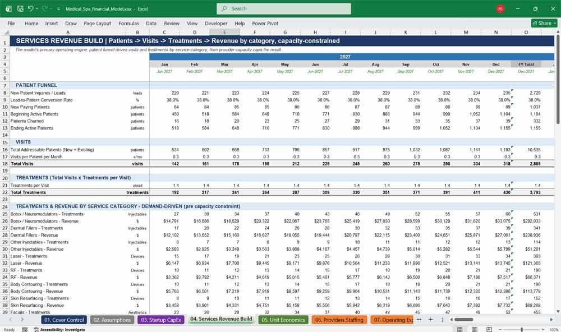Select column O header

coord(526,32)
